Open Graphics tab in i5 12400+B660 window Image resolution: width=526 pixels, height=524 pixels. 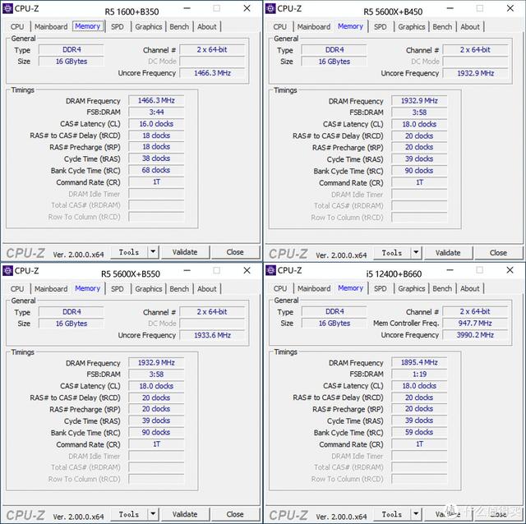(x=412, y=288)
